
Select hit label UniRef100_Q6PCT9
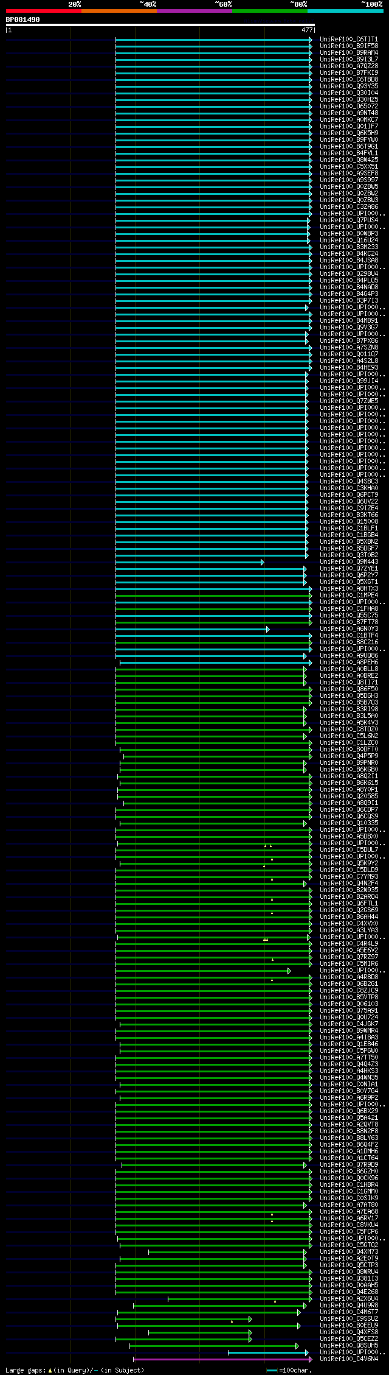(x=349, y=494)
